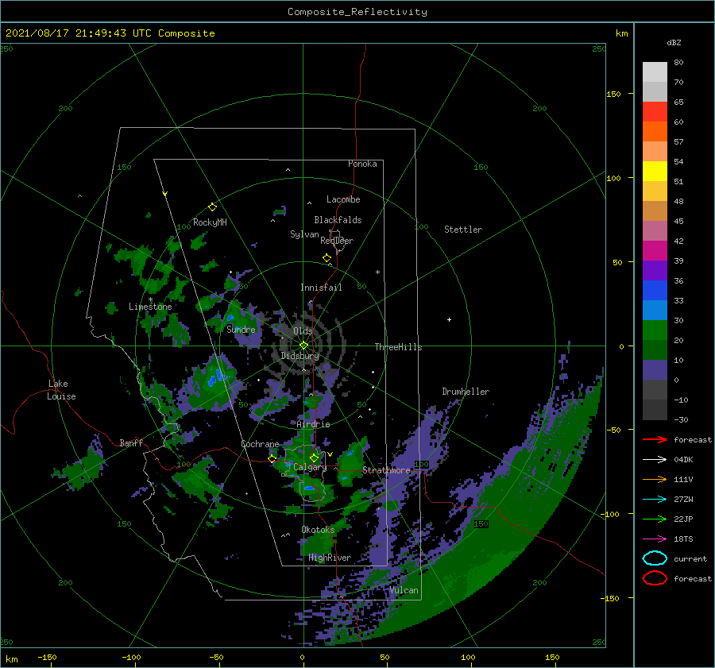
Task: Click the white asterisk east of Innisfail
Action: pyautogui.click(x=377, y=272)
